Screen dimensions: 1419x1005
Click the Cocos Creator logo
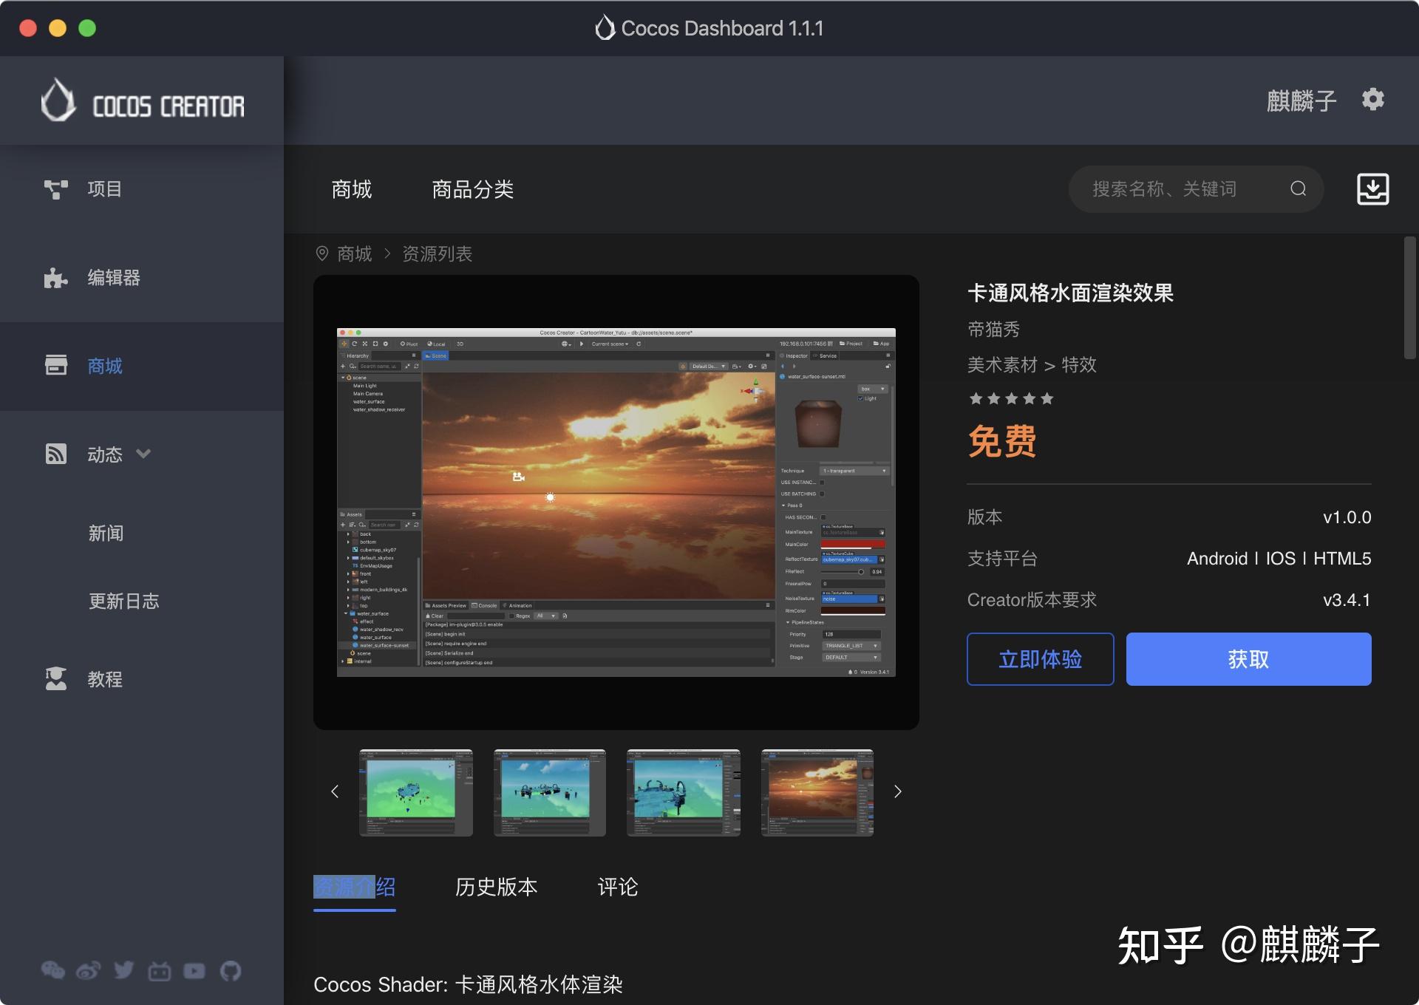tap(143, 100)
